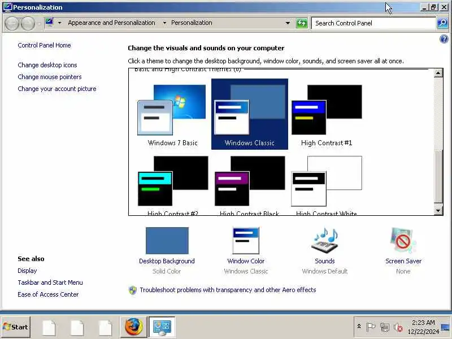Open Help with the question mark icon

click(x=444, y=39)
